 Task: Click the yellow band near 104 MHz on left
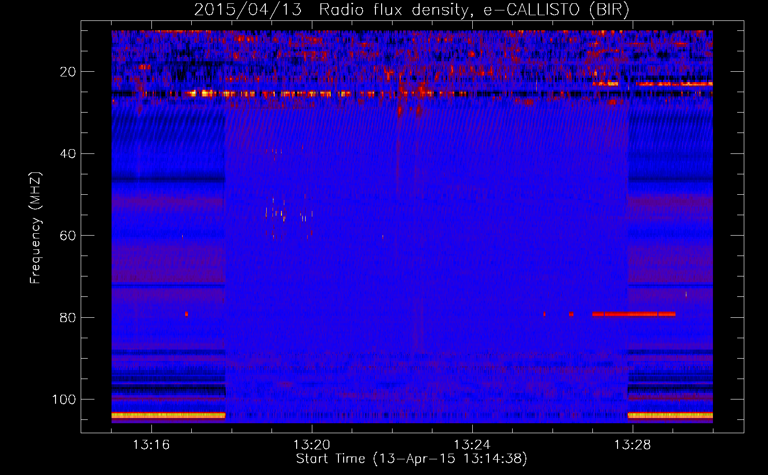(168, 416)
